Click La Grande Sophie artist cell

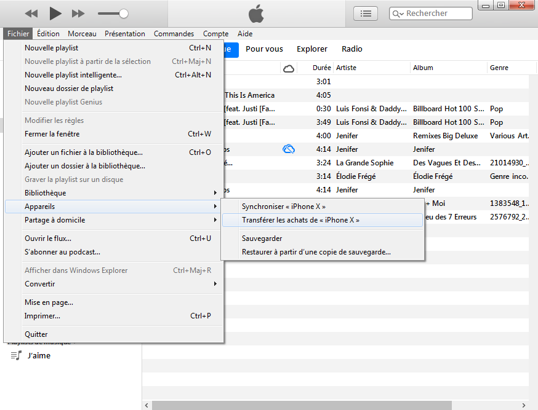click(x=365, y=163)
